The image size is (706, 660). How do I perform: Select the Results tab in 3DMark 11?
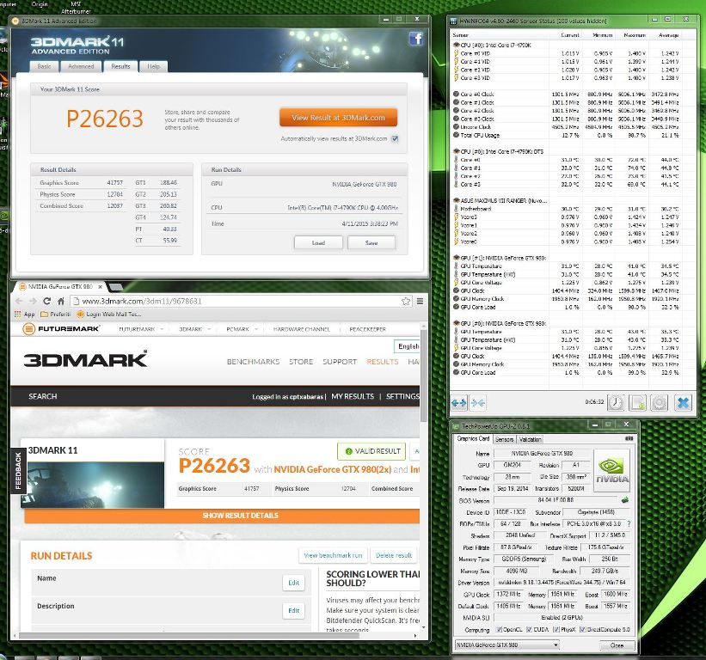pos(120,66)
